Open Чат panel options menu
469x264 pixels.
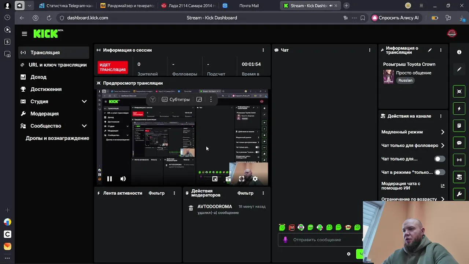(370, 50)
